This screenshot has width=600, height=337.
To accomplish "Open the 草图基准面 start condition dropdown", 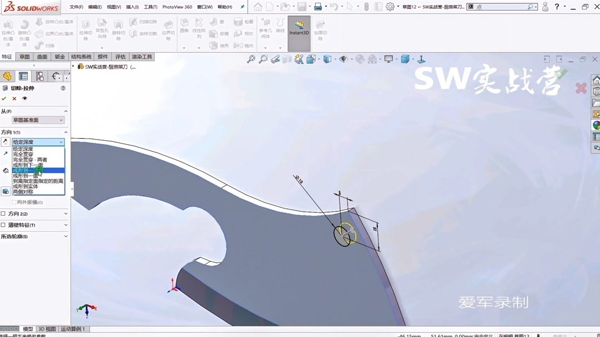I will [x=61, y=120].
